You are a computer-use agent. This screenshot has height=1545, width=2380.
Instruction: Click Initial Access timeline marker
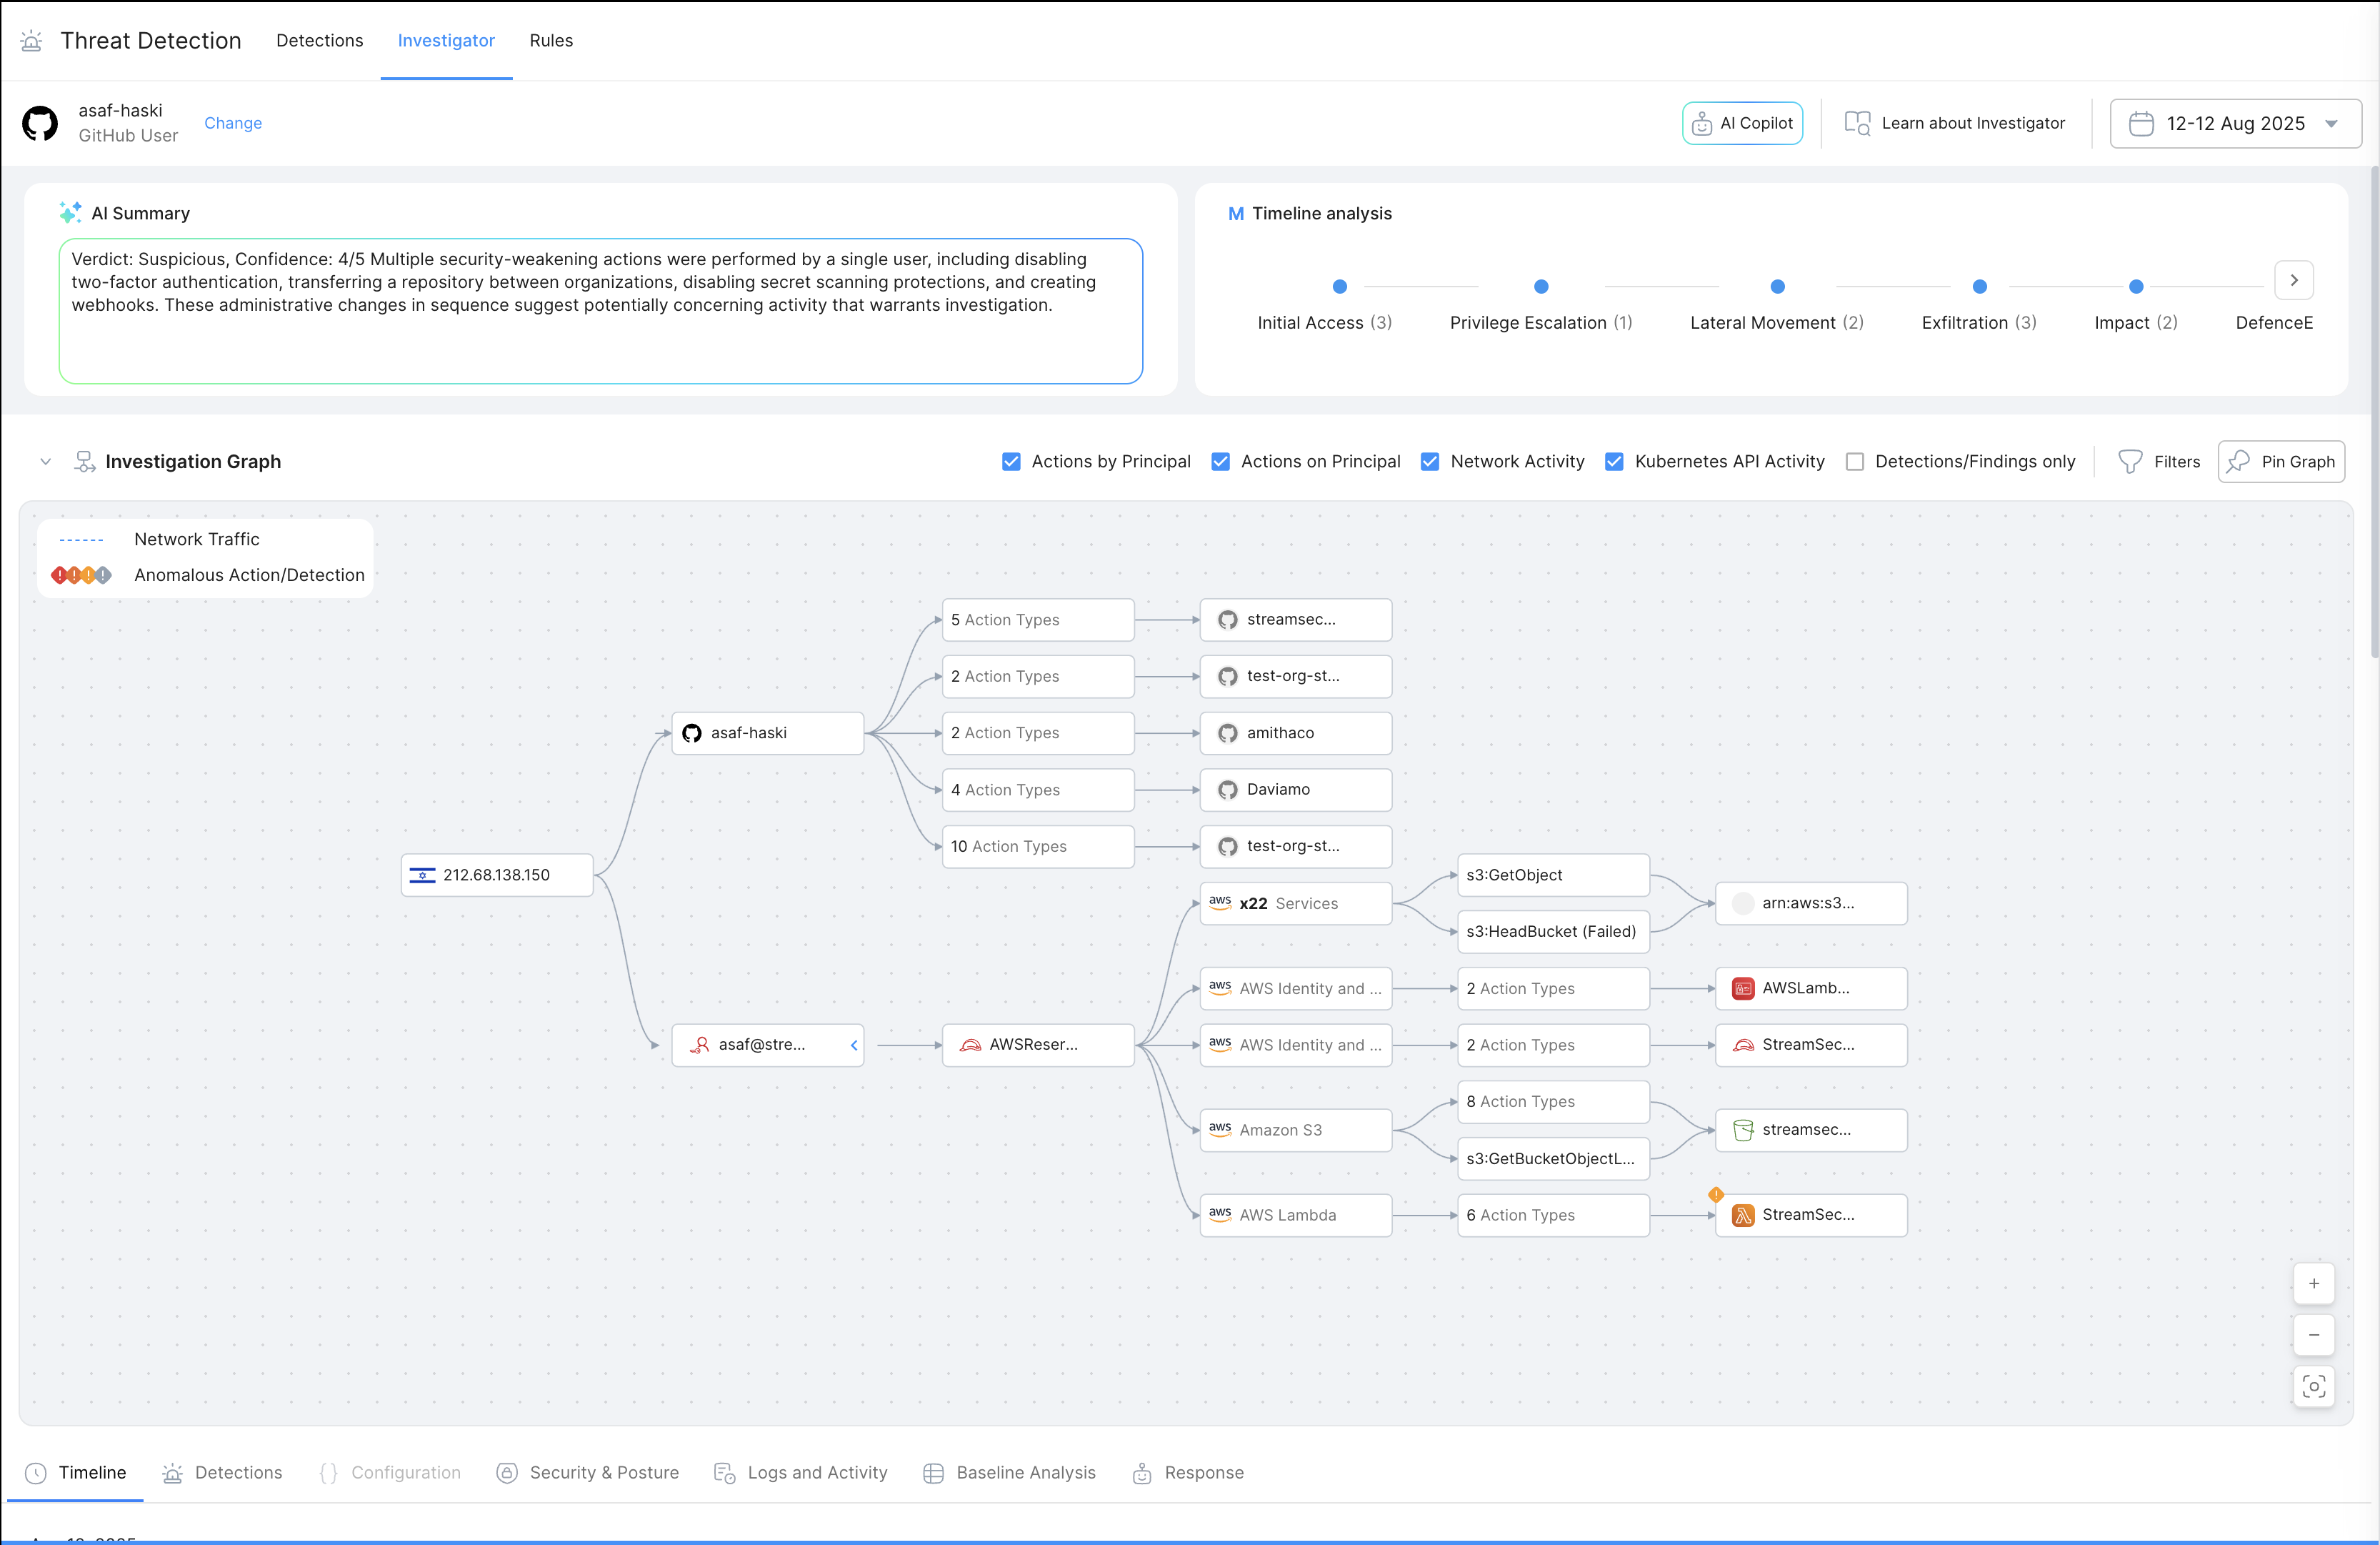click(x=1340, y=286)
